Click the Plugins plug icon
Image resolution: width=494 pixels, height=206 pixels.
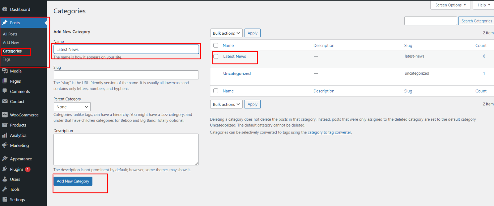pyautogui.click(x=5, y=169)
